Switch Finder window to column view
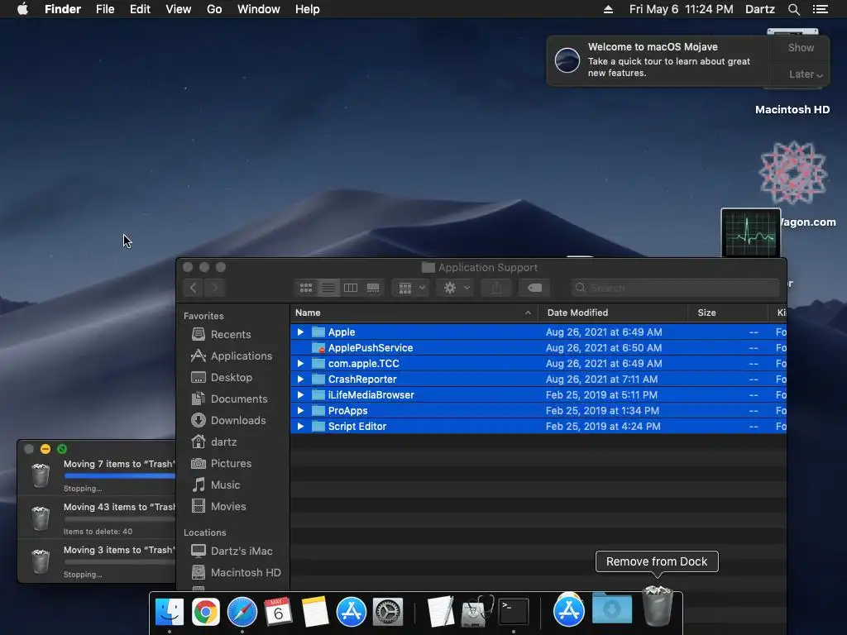Screen dimensions: 847x635 (351, 288)
